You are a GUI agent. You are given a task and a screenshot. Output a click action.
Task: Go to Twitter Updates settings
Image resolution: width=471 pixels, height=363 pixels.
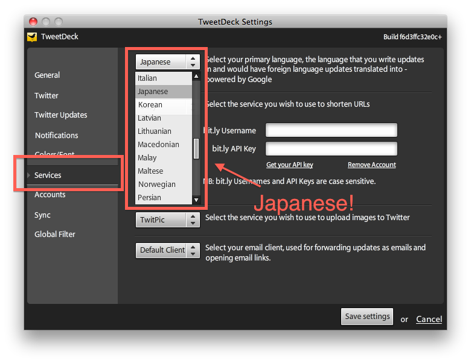tap(60, 115)
